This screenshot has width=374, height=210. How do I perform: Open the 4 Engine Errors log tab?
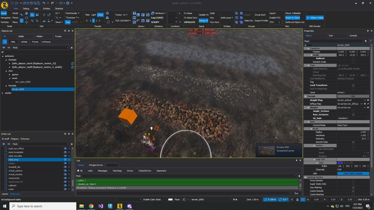pyautogui.click(x=96, y=165)
